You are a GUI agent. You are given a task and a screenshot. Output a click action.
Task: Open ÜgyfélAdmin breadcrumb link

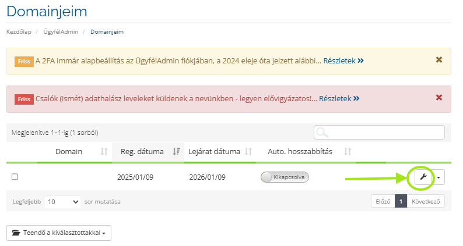point(61,31)
